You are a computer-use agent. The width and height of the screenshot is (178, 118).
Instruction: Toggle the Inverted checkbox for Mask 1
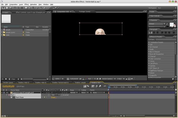61,95
